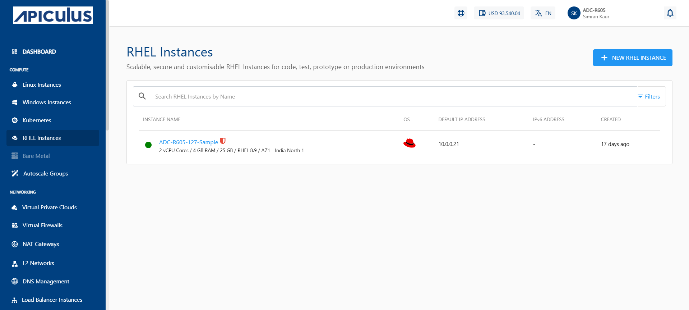Click the Bare Metal server icon

(15, 156)
